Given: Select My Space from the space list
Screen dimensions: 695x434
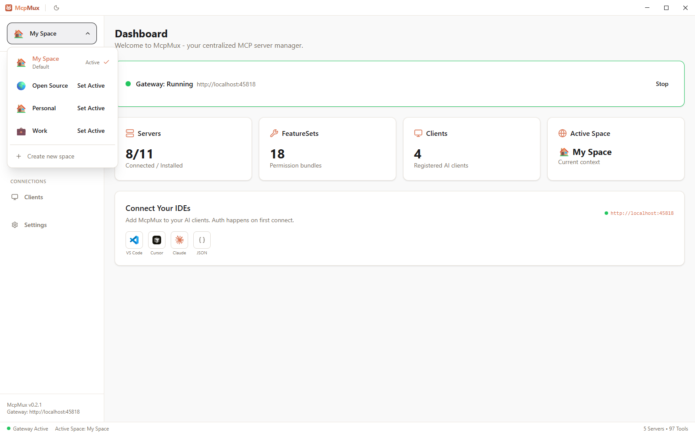Looking at the screenshot, I should coord(46,62).
